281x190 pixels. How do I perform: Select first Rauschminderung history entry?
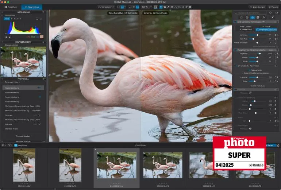(x=23, y=88)
